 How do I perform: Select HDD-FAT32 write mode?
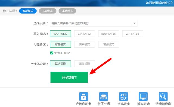60,34
